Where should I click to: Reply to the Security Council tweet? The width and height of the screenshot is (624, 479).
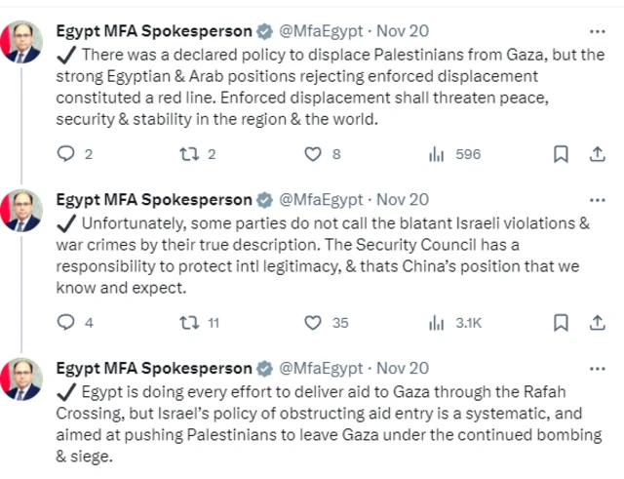pyautogui.click(x=66, y=323)
